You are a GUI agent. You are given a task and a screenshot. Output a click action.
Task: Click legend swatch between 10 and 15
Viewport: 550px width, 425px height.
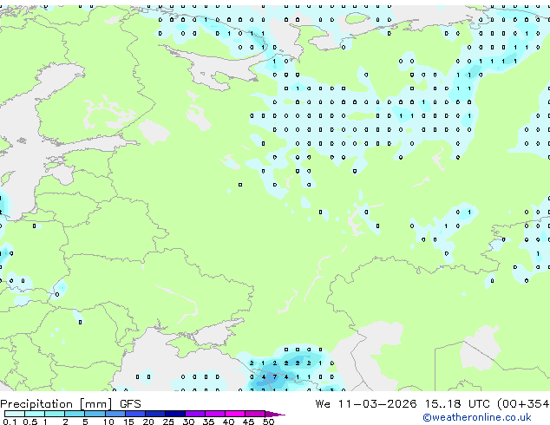[x=115, y=414]
